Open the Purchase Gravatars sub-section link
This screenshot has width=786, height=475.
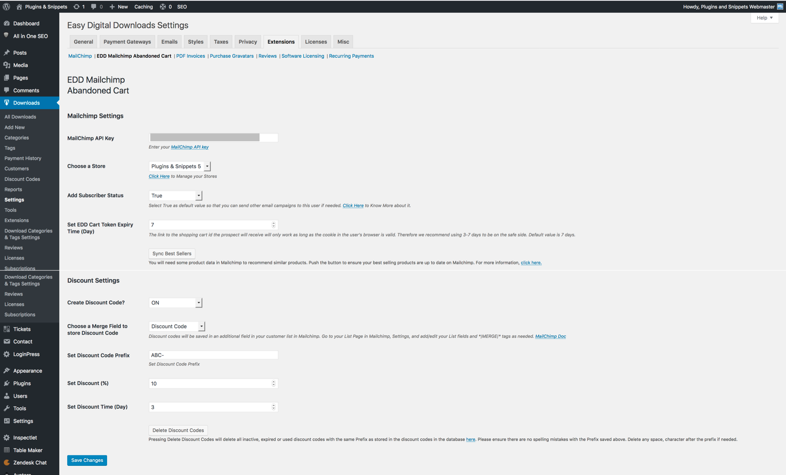[232, 56]
